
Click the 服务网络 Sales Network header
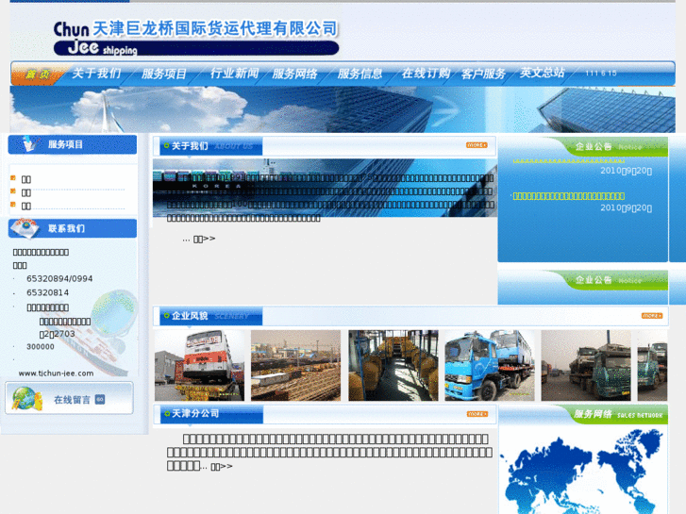click(x=618, y=414)
